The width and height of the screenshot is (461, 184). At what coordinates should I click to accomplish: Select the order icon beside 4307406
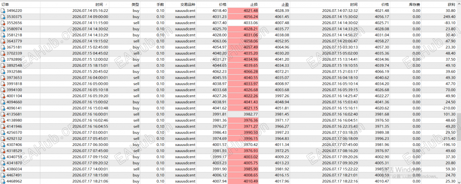(x=3, y=144)
